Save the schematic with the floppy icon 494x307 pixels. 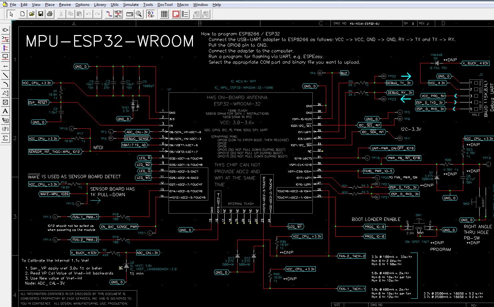[x=41, y=14]
